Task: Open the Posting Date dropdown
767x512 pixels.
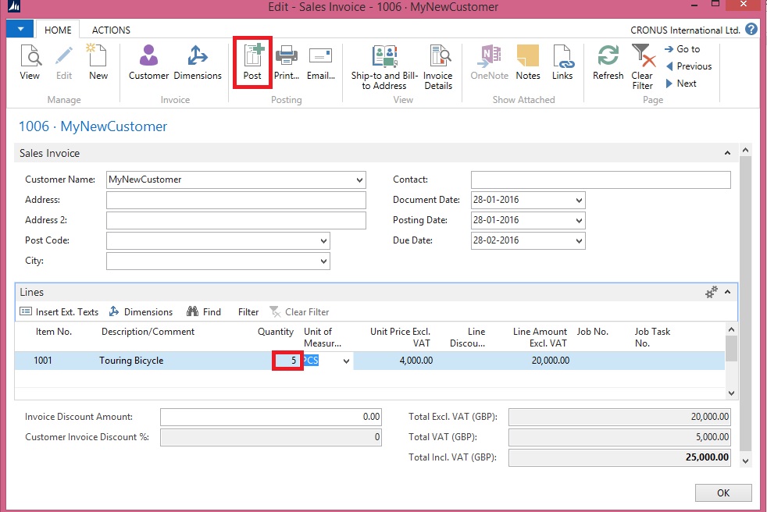Action: tap(579, 220)
